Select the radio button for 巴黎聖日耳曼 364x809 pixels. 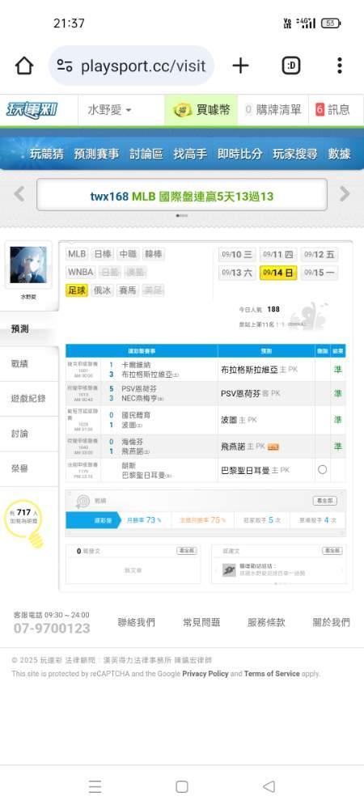coord(322,470)
